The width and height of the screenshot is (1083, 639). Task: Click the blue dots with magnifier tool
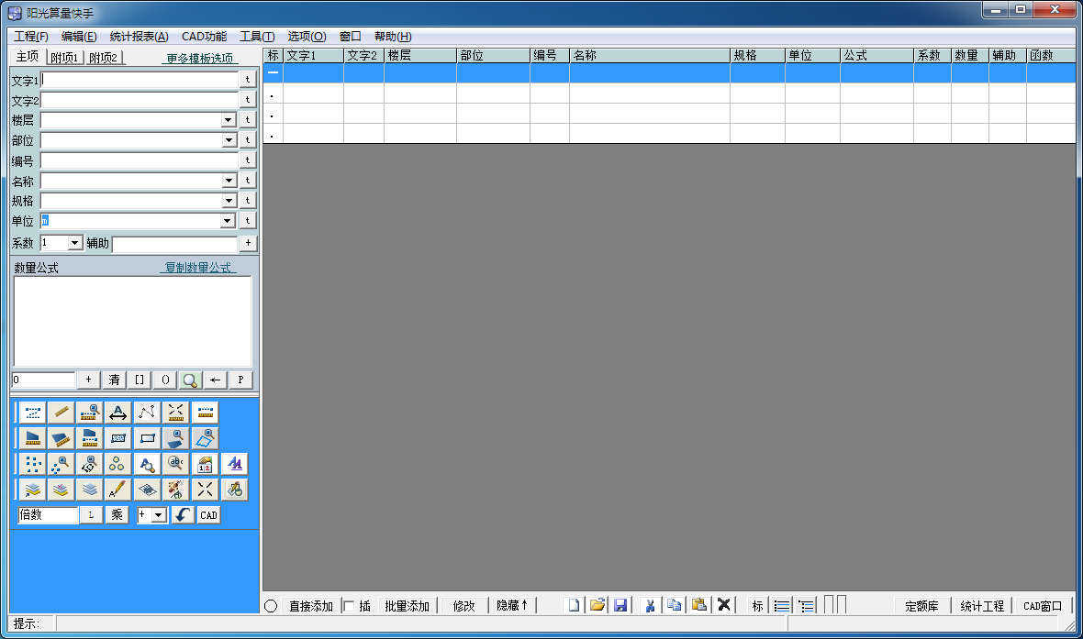tap(61, 464)
